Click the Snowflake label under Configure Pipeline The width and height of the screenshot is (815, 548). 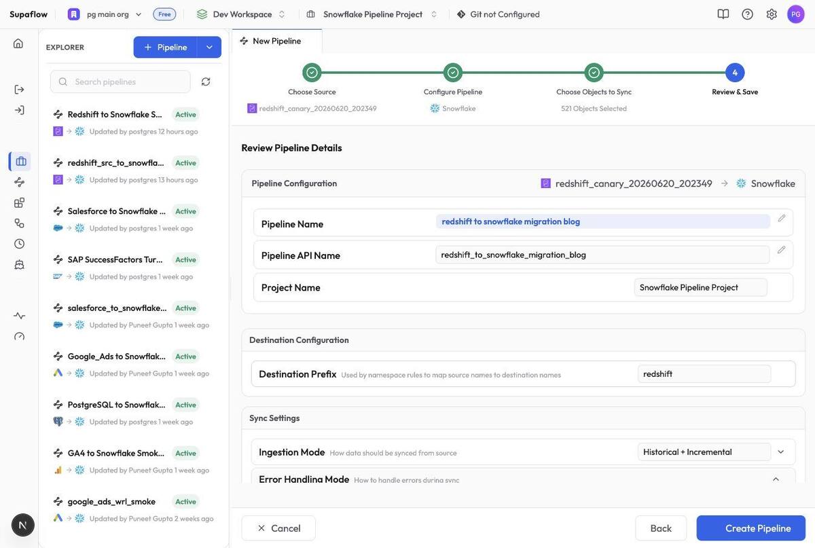459,109
